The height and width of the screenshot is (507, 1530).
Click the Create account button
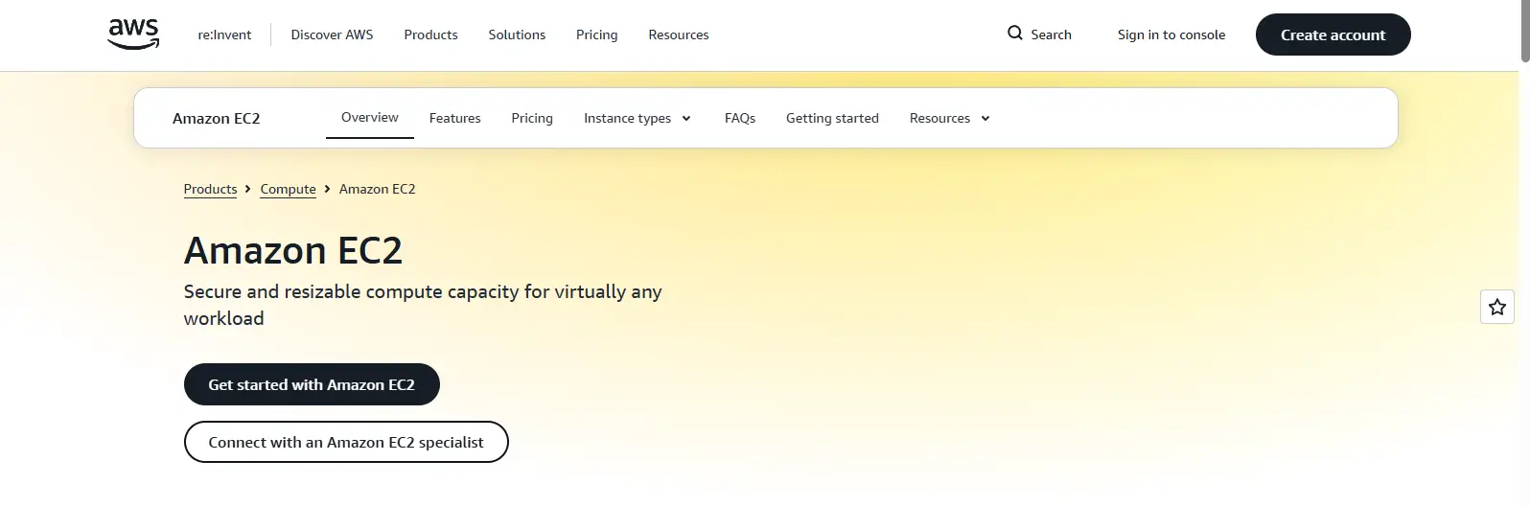(x=1333, y=35)
